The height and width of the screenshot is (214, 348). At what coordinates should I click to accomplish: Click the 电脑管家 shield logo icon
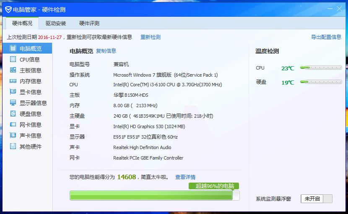coord(8,10)
